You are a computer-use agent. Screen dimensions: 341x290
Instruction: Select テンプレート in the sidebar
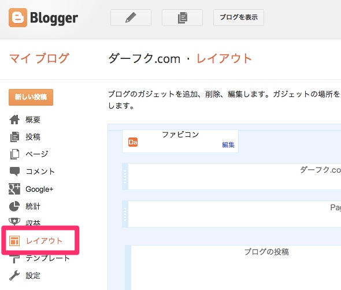click(x=48, y=258)
